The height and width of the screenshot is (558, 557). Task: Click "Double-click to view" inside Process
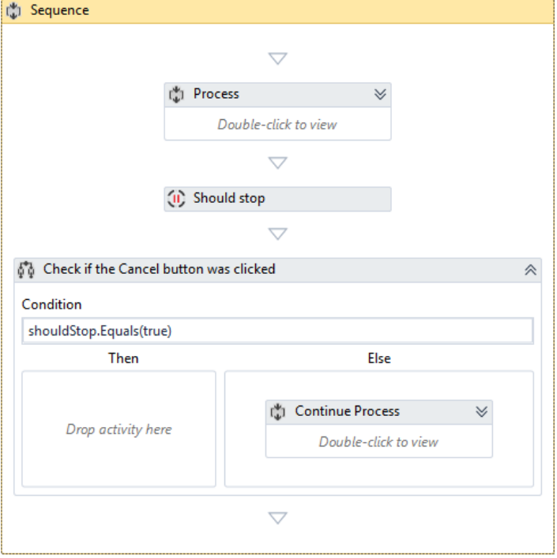click(x=277, y=124)
